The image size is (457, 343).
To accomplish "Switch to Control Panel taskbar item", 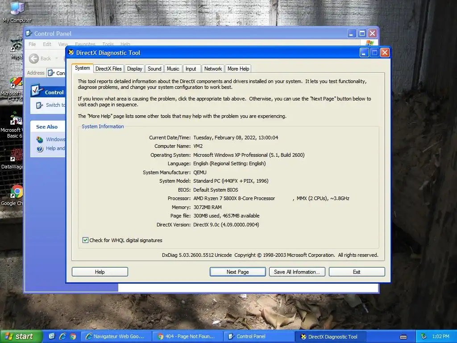I will tap(259, 336).
